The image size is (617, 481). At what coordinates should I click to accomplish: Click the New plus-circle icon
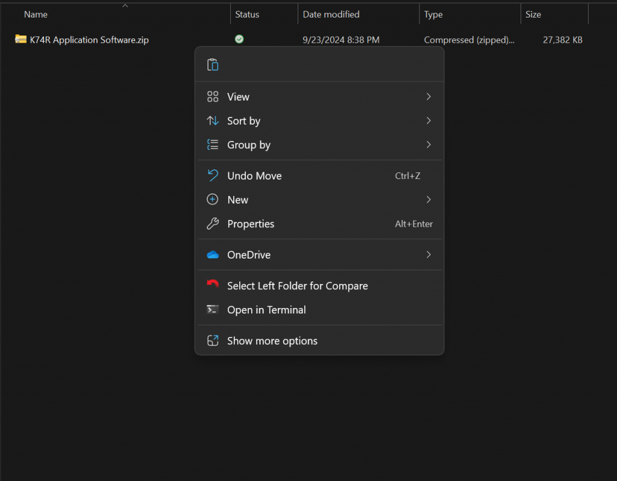pos(213,200)
